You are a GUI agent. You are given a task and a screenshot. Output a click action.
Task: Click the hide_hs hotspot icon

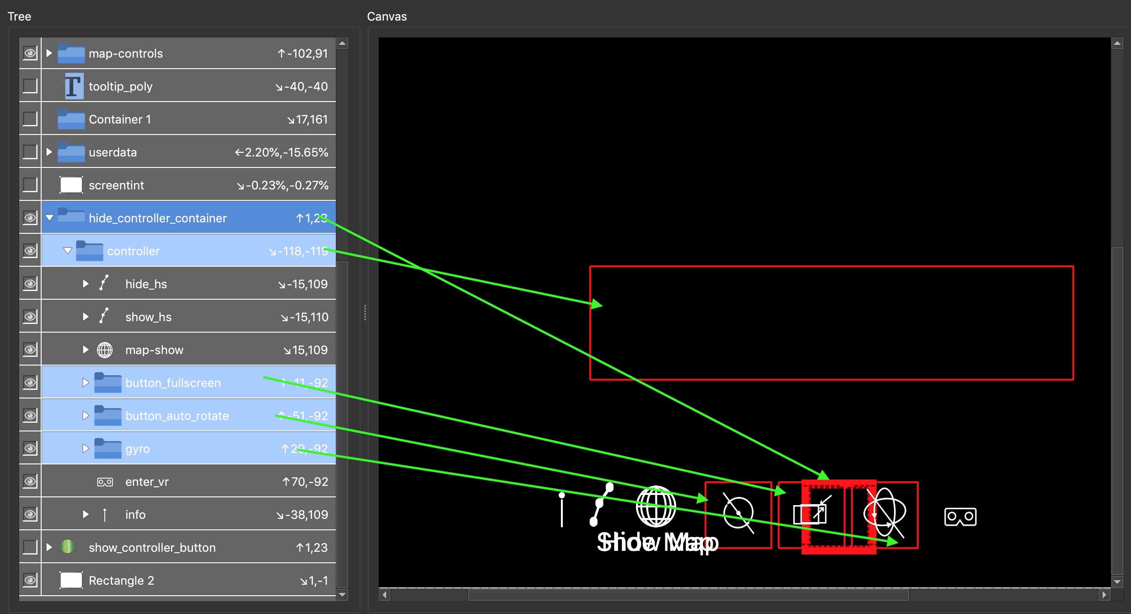(104, 283)
